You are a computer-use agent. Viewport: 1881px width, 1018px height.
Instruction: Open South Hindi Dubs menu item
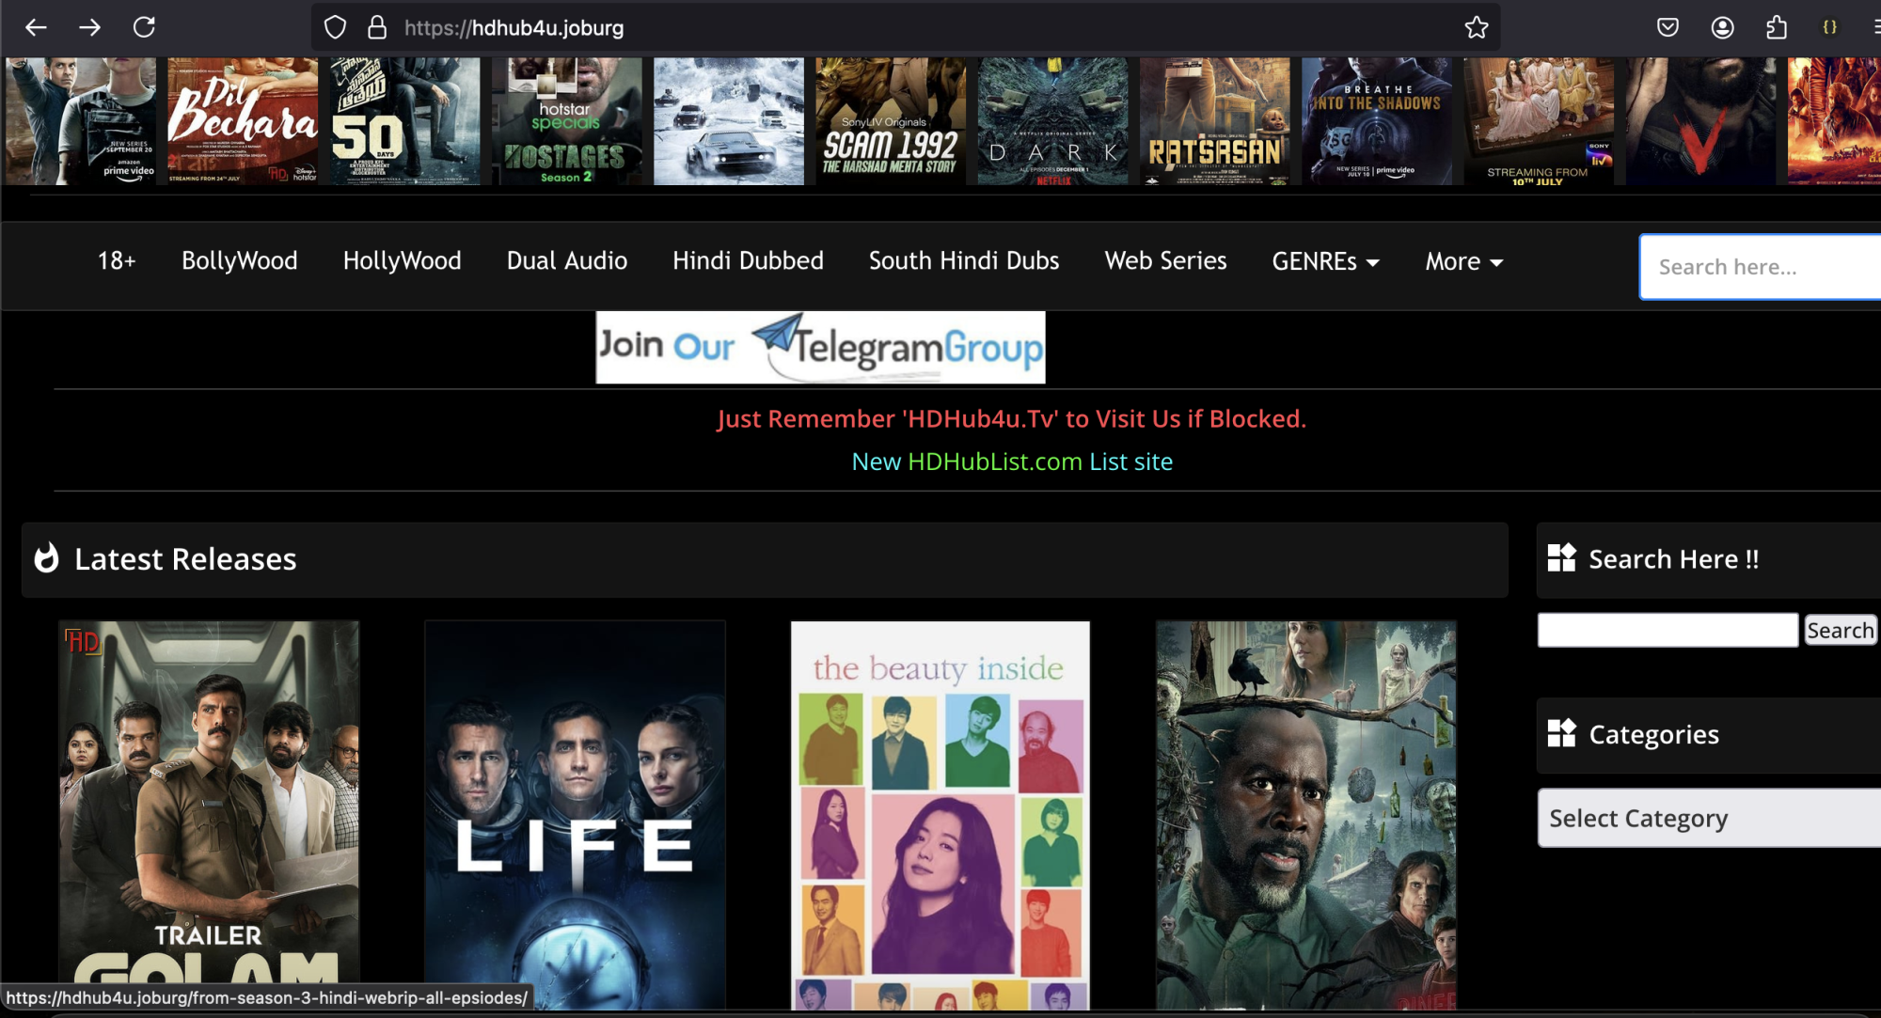tap(964, 260)
